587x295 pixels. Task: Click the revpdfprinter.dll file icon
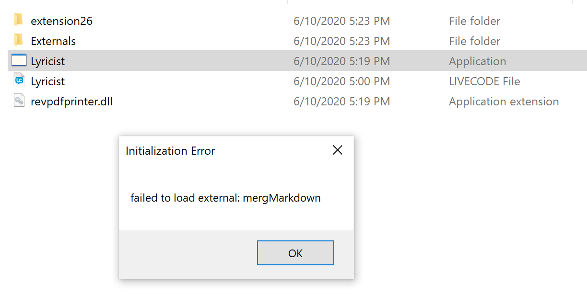pyautogui.click(x=19, y=101)
